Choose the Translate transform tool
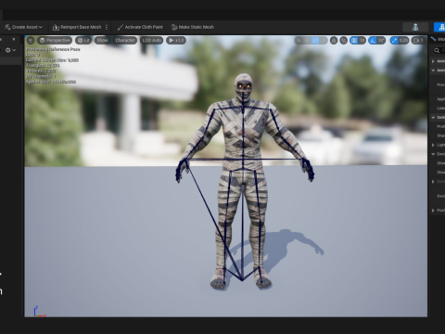The height and width of the screenshot is (334, 445). [307, 40]
